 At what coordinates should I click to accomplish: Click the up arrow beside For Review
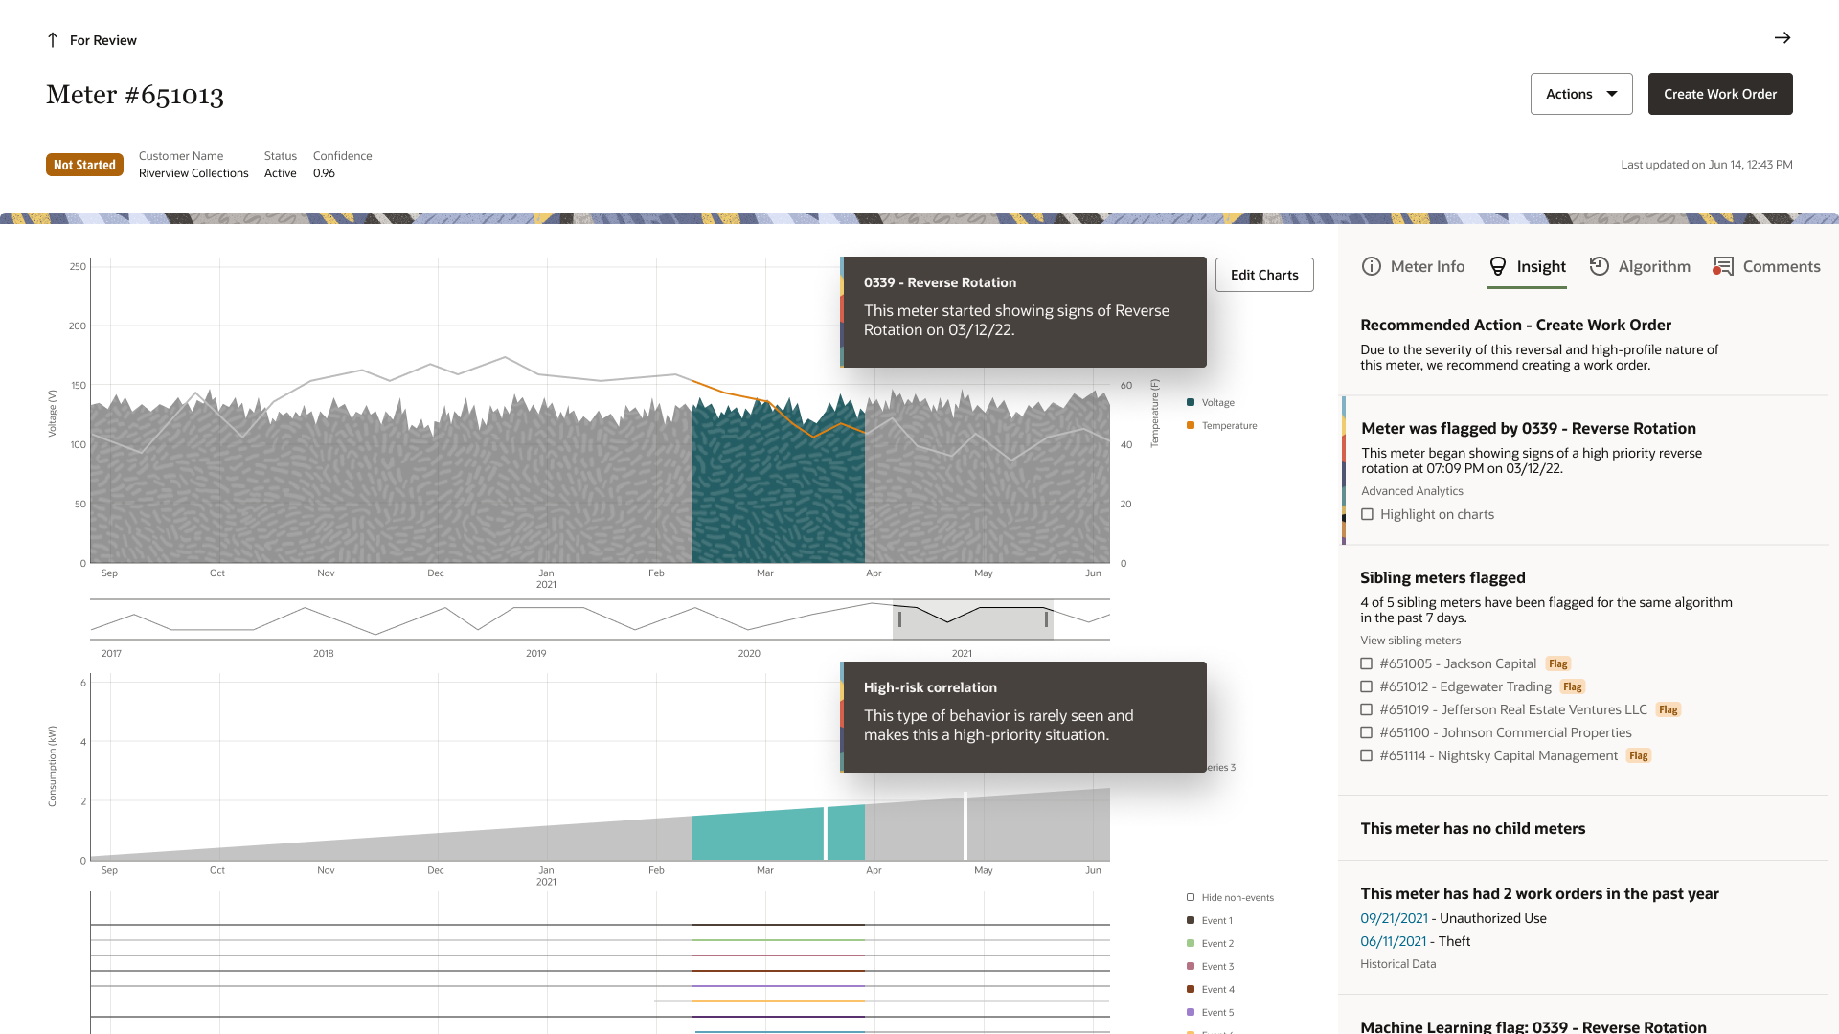pyautogui.click(x=53, y=40)
